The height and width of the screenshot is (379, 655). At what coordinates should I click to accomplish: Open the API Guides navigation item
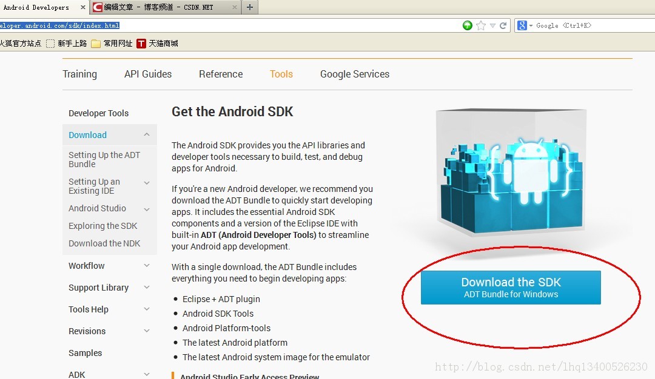148,74
